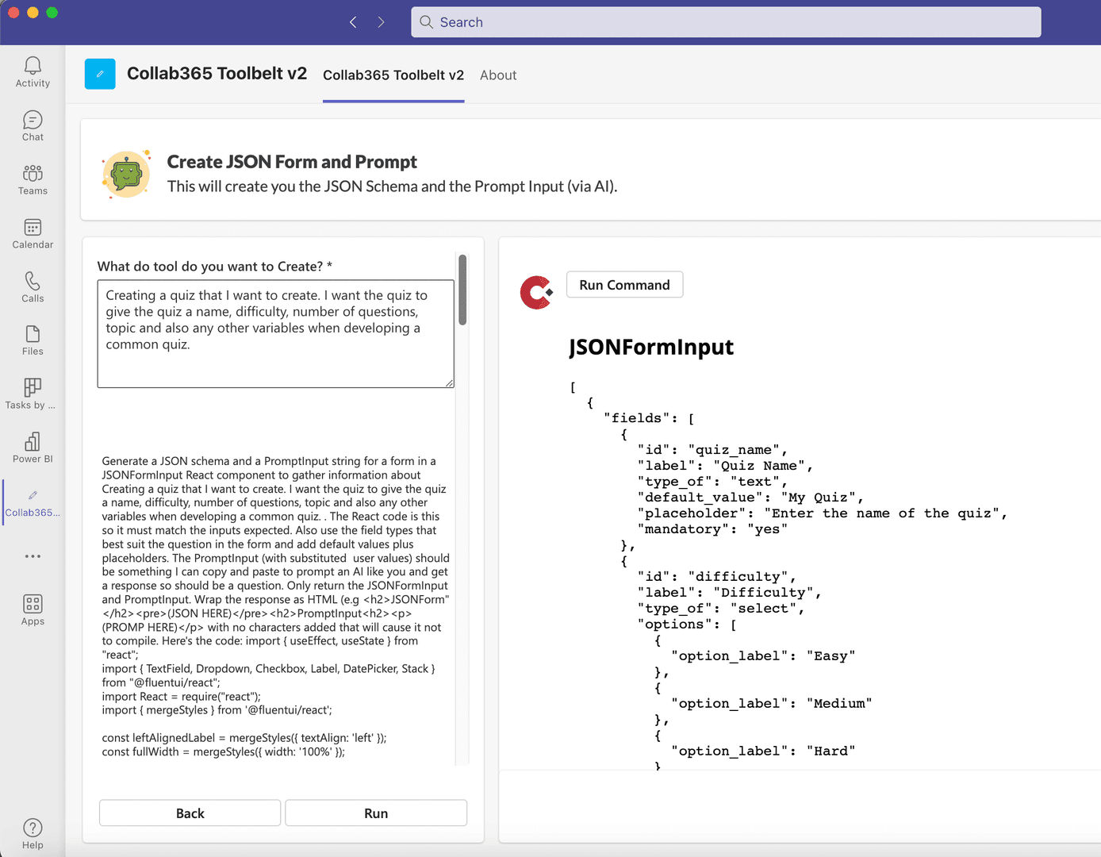
Task: Select the Teams icon in the sidebar
Action: point(33,179)
